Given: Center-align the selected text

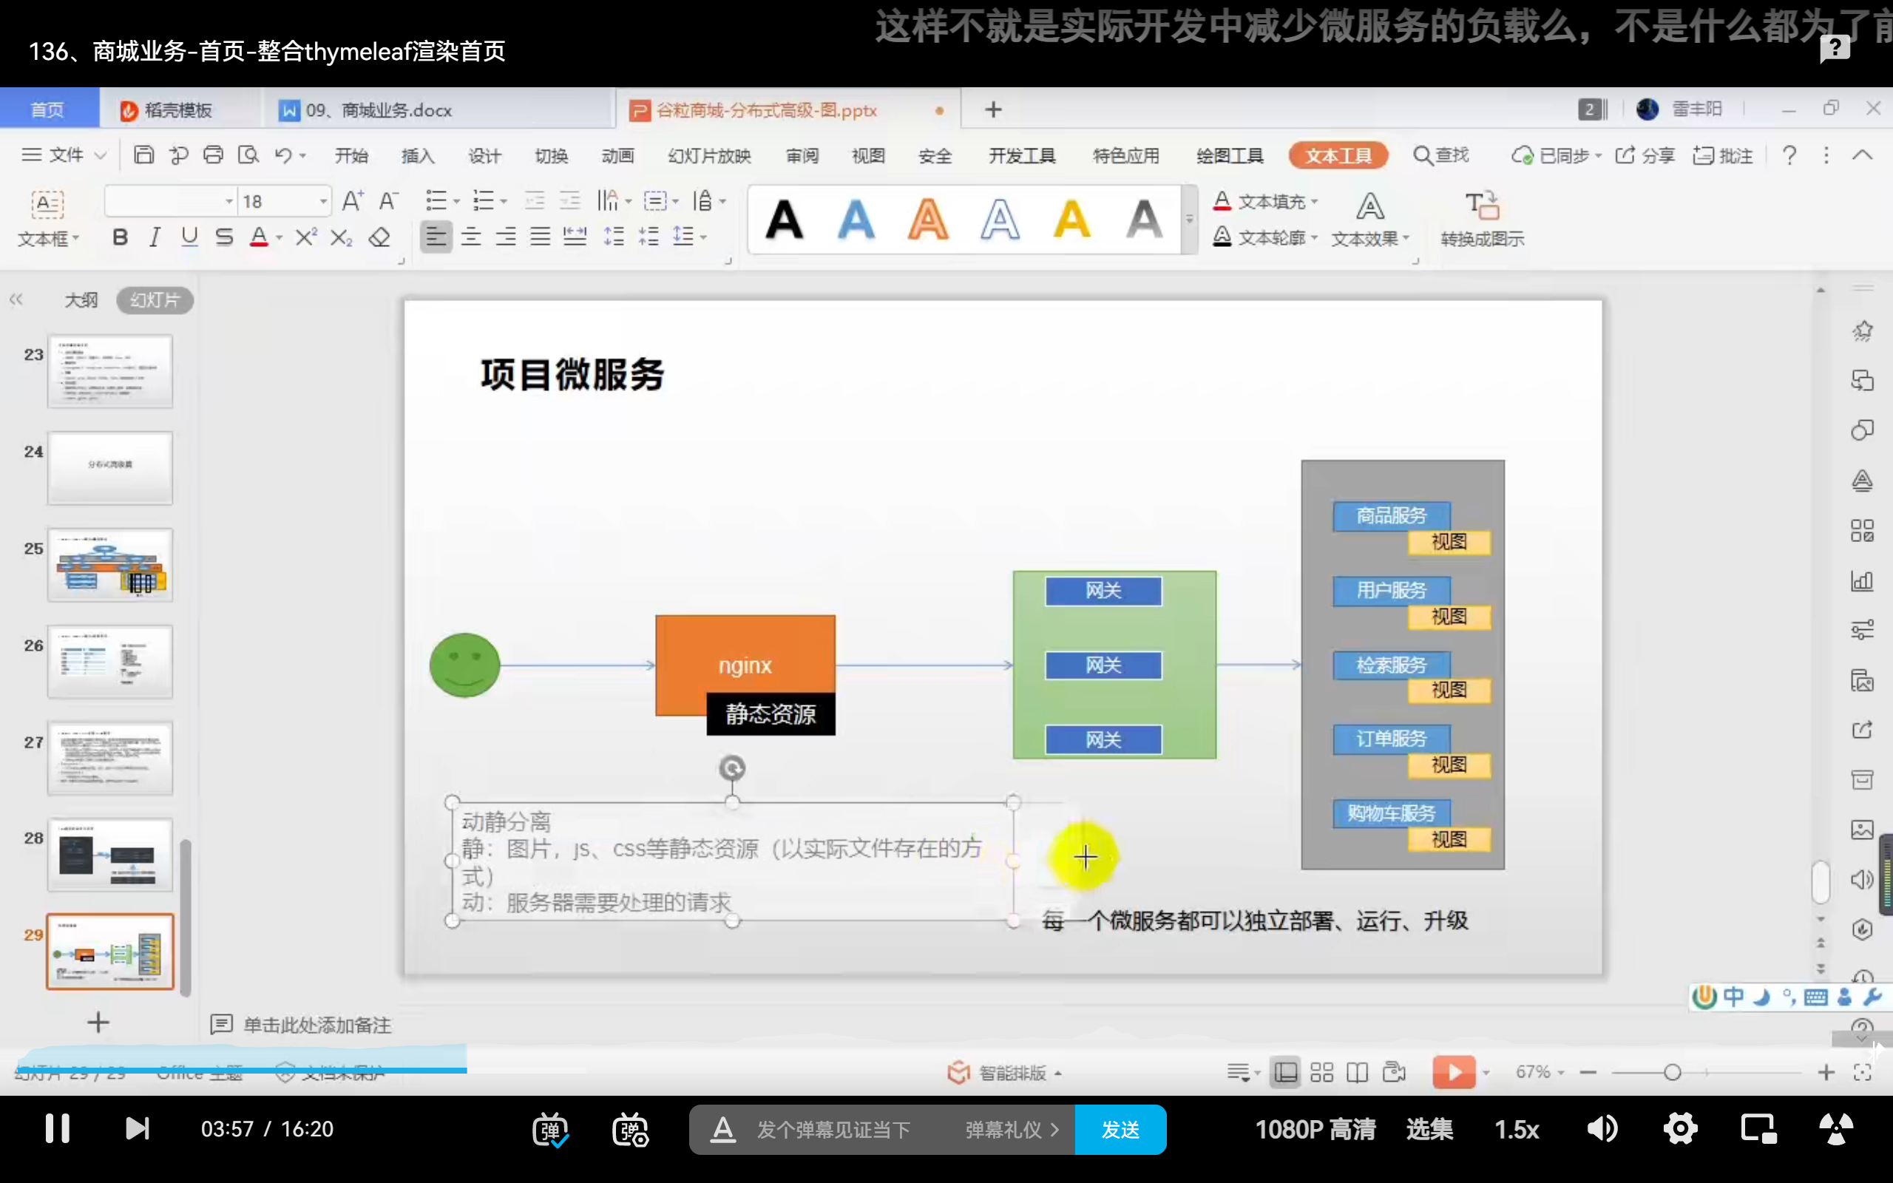Looking at the screenshot, I should [x=471, y=237].
